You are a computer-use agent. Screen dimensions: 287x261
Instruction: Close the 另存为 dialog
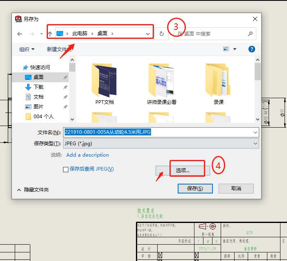pos(255,19)
